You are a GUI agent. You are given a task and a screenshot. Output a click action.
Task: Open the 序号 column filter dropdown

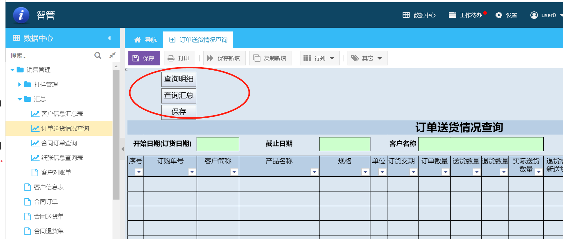click(139, 172)
